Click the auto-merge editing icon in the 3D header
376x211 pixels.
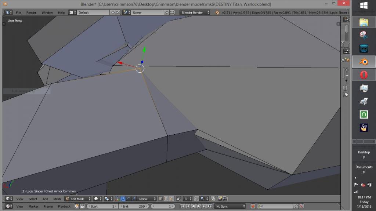[213, 199]
